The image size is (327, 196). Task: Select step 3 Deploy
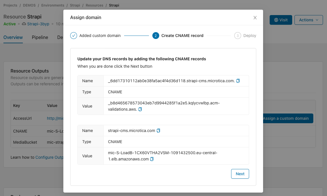pos(245,36)
